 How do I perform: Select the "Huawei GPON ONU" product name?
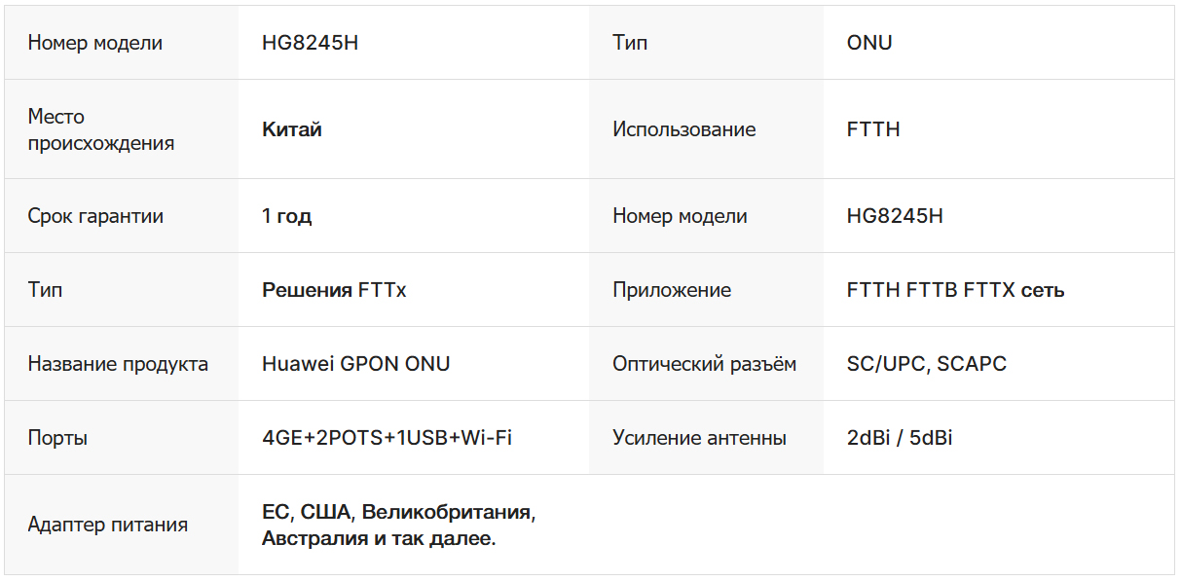point(356,364)
